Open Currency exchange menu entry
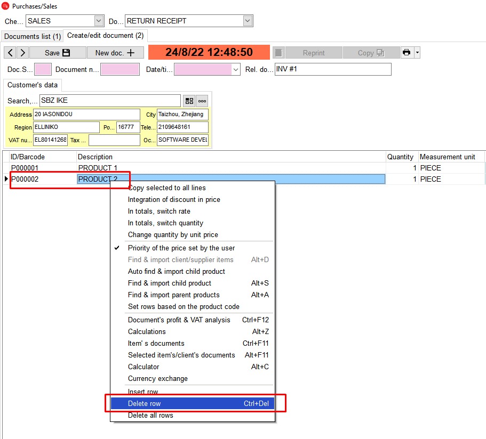Image resolution: width=486 pixels, height=439 pixels. click(193, 379)
